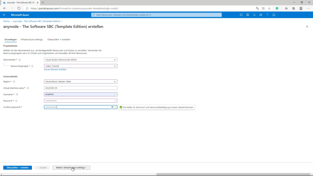Expand the Abonnement dropdown
This screenshot has height=176, width=313.
(81, 60)
